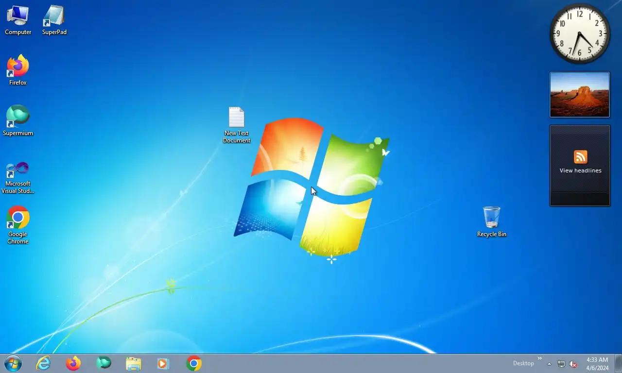
Task: Click the Show desktop button
Action: (x=619, y=363)
